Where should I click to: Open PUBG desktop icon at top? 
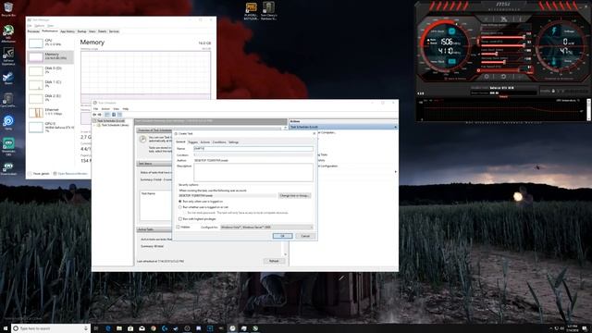click(251, 11)
